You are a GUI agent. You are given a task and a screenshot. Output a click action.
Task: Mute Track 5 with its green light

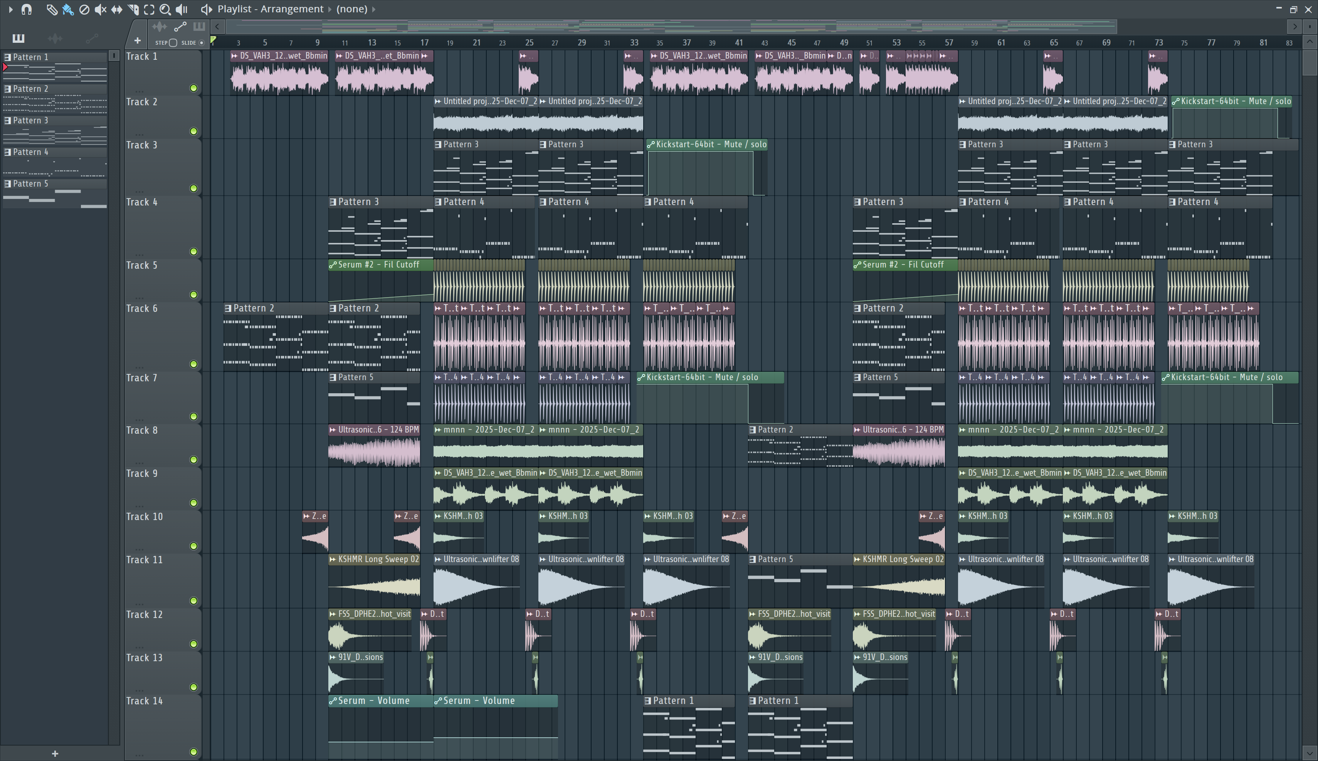(x=193, y=295)
